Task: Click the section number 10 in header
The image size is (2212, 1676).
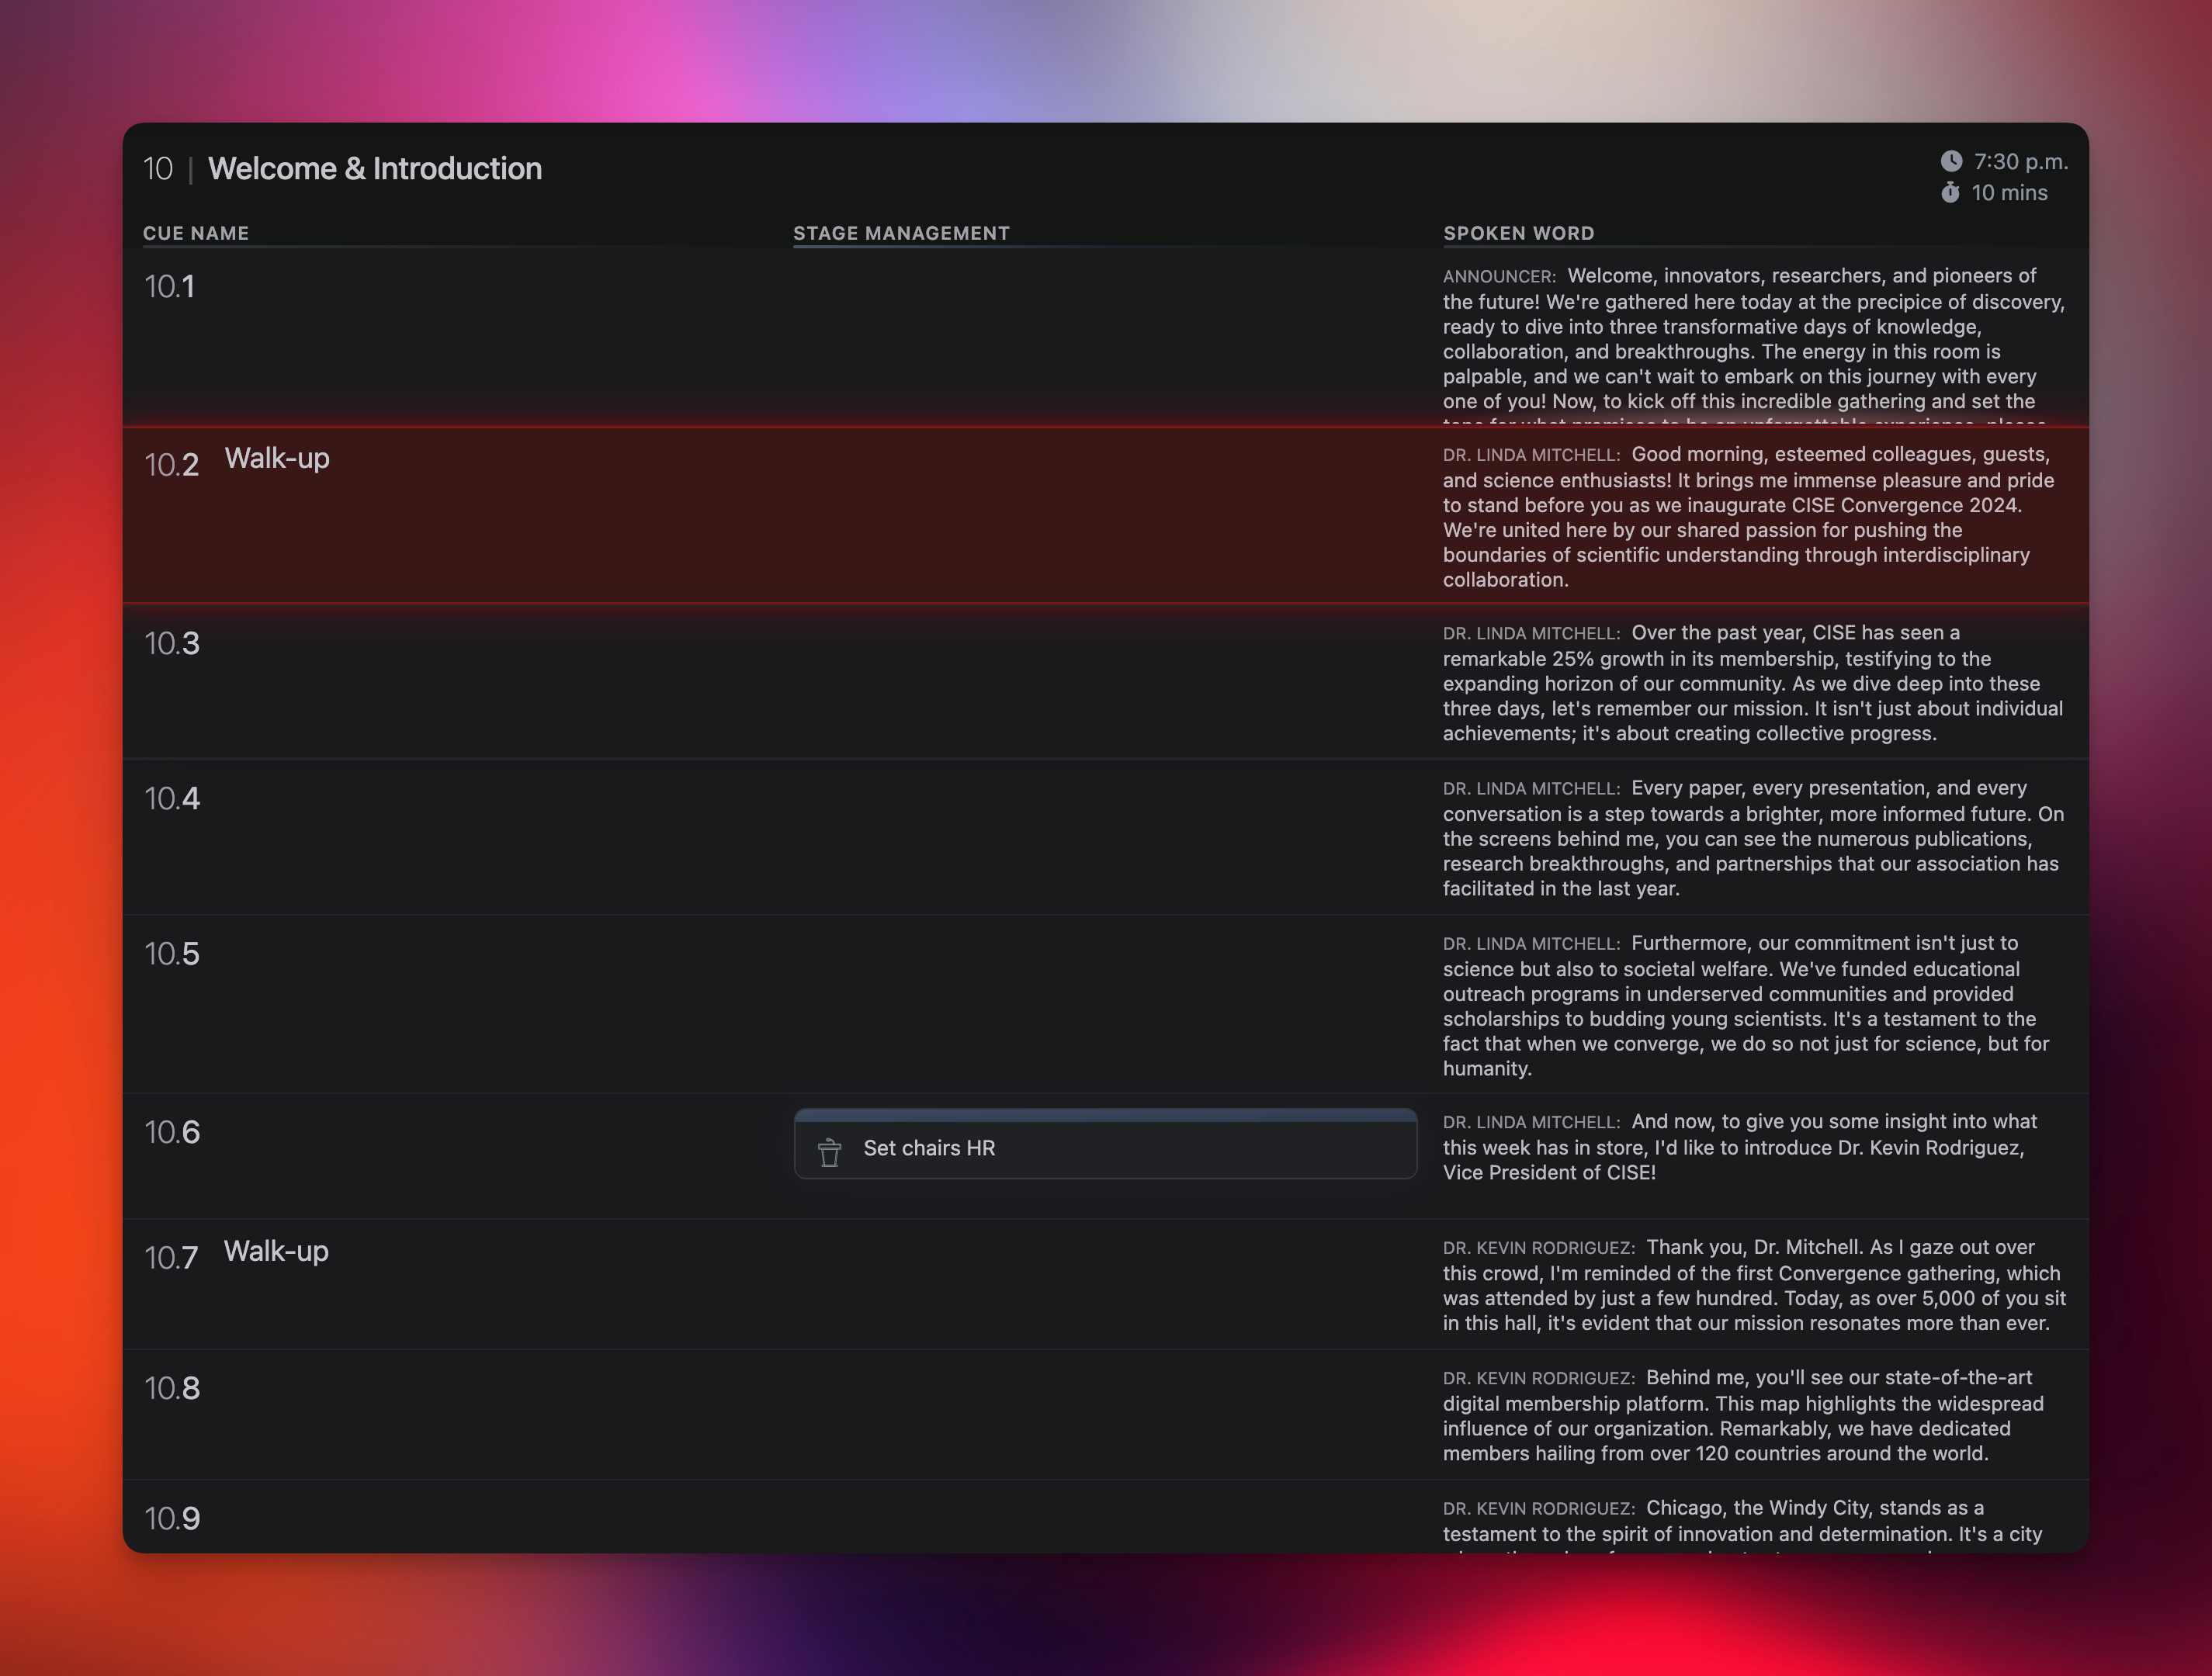Action: click(x=158, y=168)
